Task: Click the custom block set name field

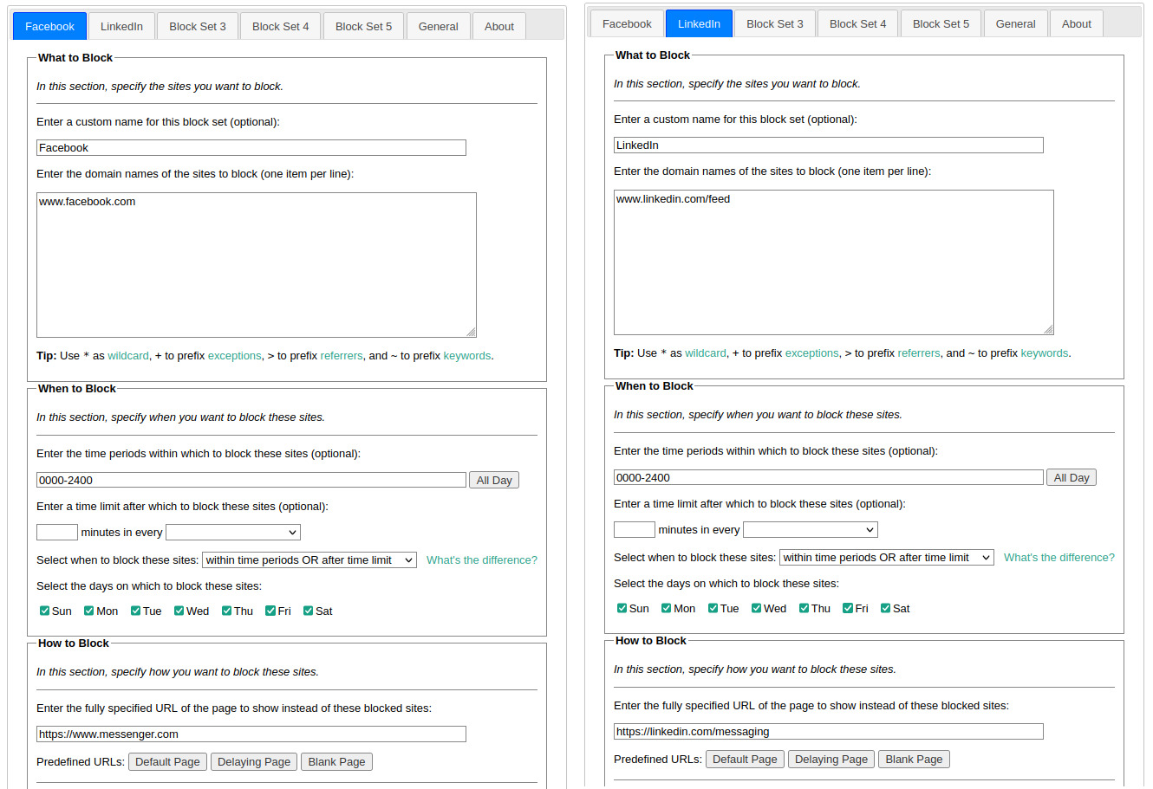Action: pyautogui.click(x=251, y=147)
